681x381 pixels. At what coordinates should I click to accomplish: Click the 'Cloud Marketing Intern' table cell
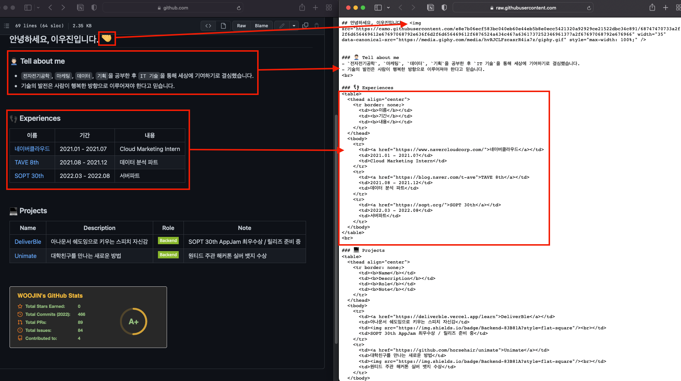point(150,149)
